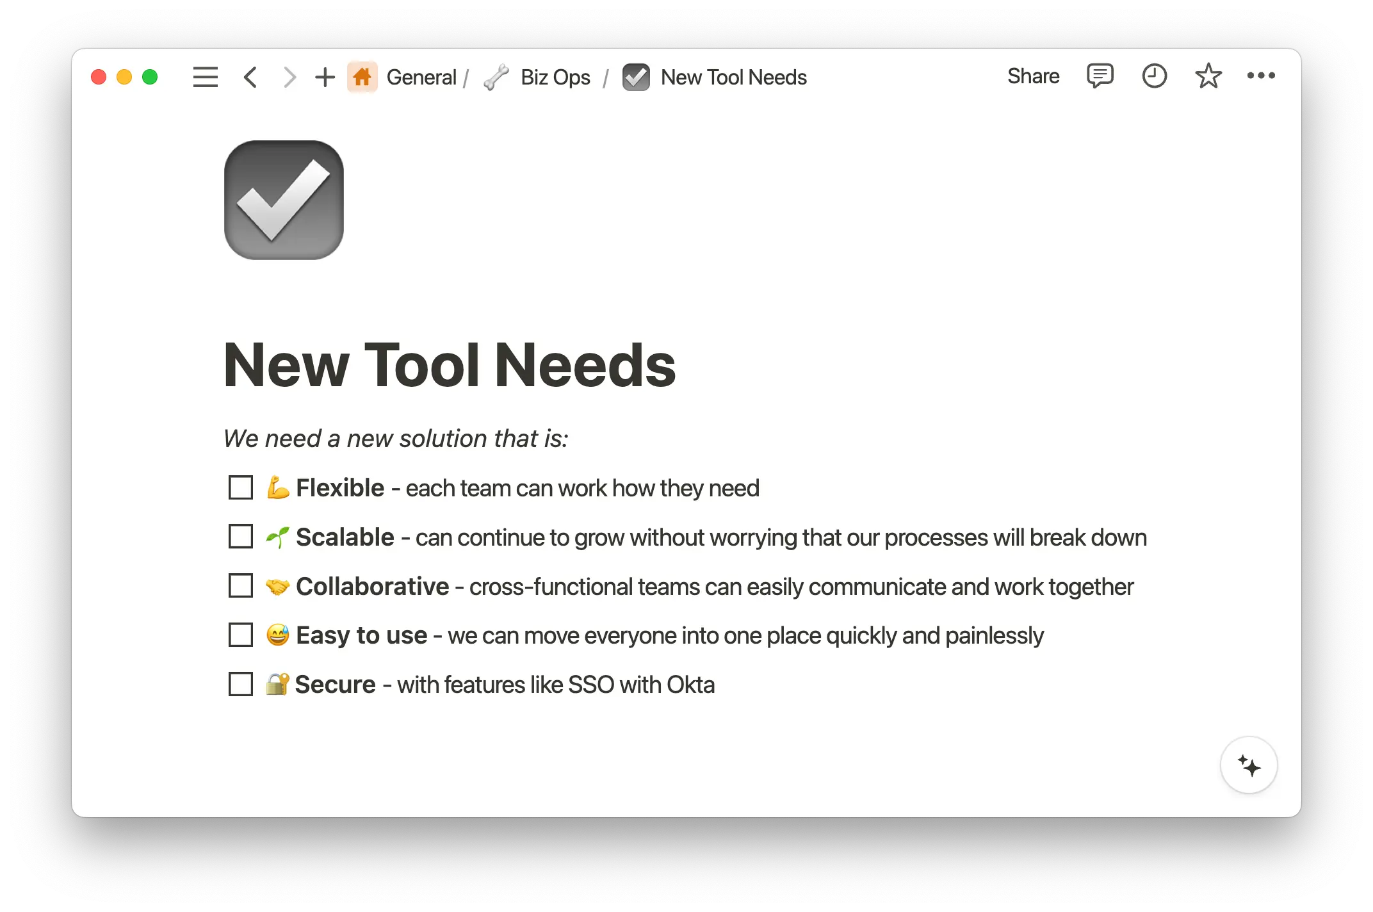The image size is (1373, 912).
Task: Open page history with the clock icon
Action: coord(1154,76)
